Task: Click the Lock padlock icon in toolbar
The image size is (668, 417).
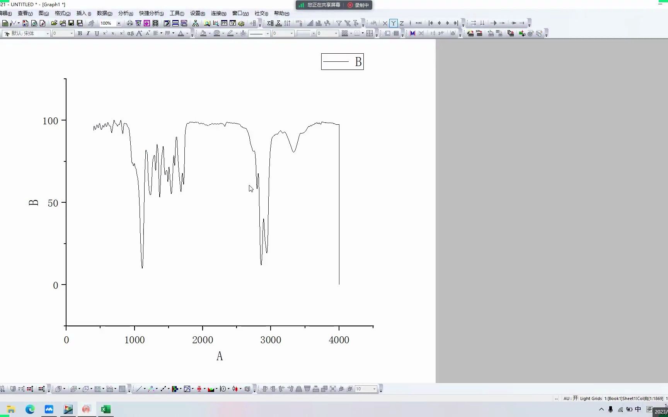Action: pos(453,33)
